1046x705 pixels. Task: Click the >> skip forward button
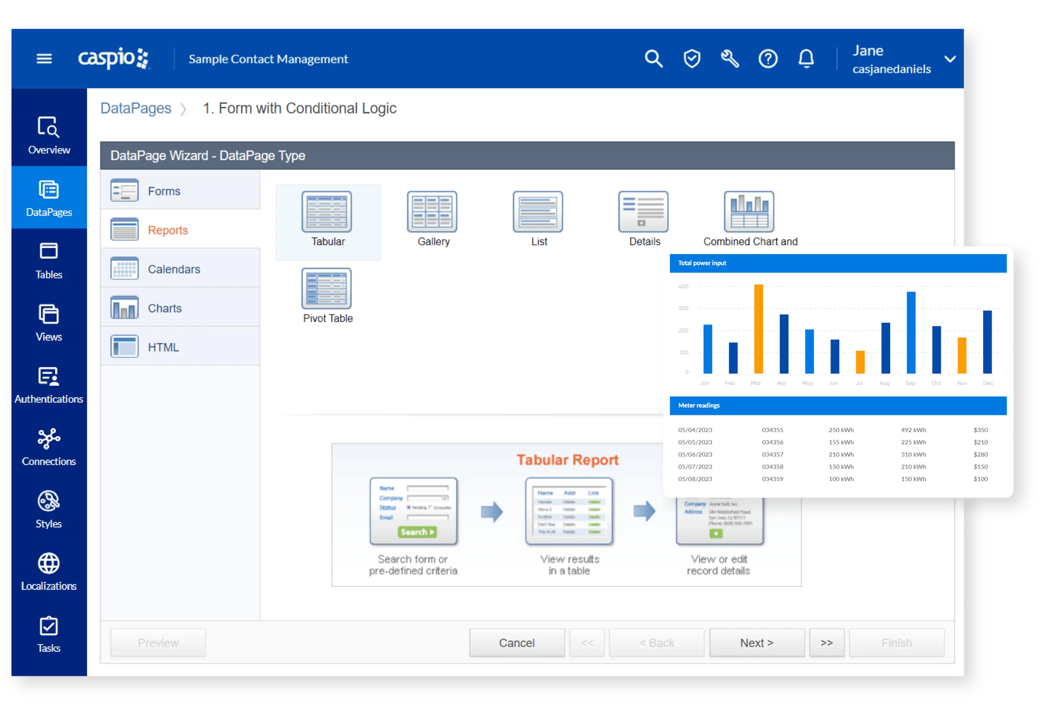(x=826, y=642)
